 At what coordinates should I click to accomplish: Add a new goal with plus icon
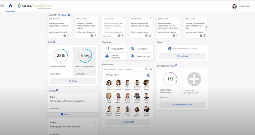54,42
